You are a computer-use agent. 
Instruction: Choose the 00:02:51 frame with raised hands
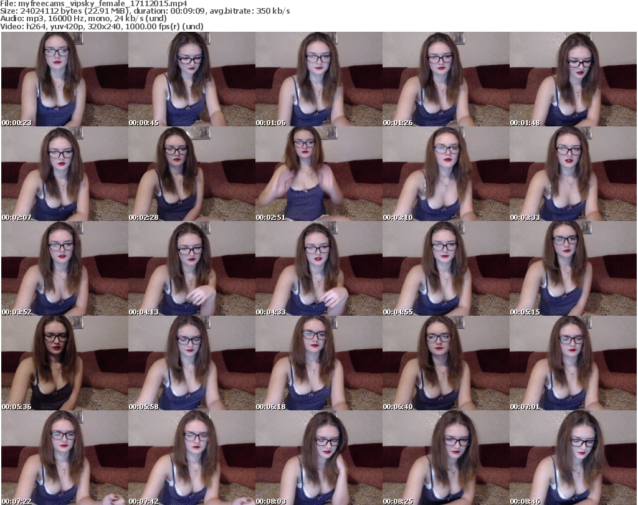pyautogui.click(x=318, y=174)
